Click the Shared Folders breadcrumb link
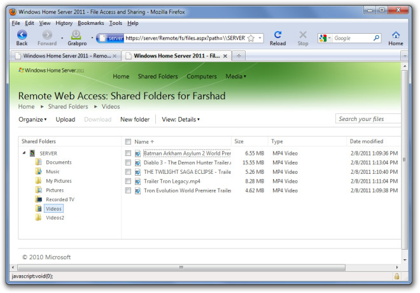 68,107
